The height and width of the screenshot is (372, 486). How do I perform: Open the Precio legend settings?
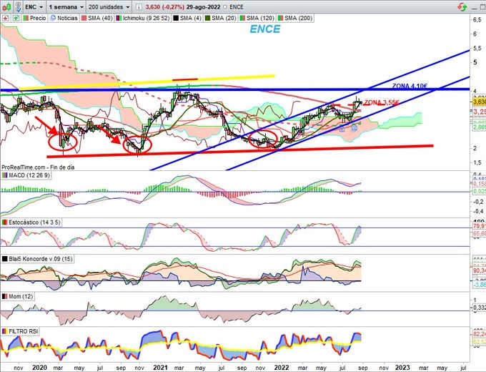[x=34, y=18]
